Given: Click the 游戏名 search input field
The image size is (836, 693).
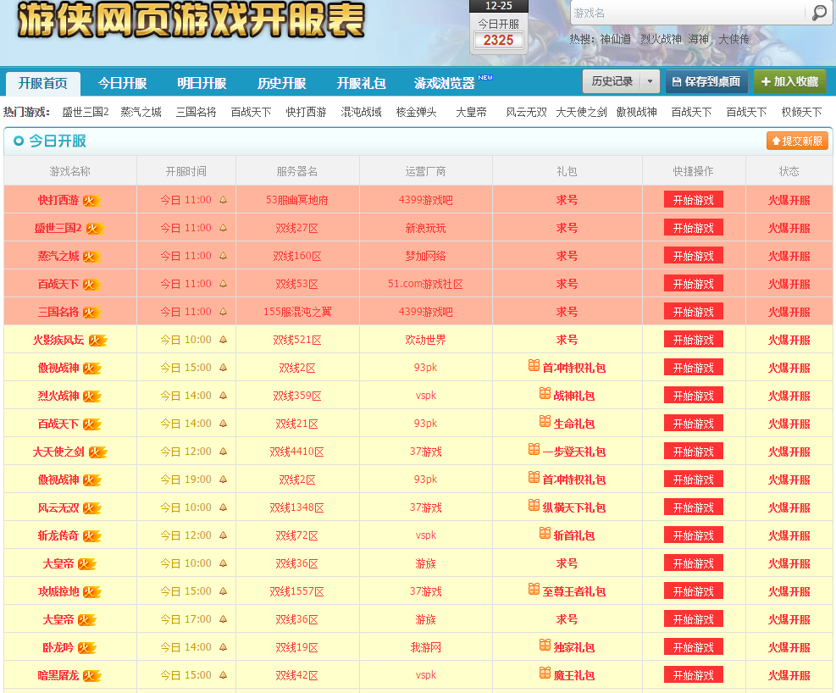Looking at the screenshot, I should click(x=688, y=13).
